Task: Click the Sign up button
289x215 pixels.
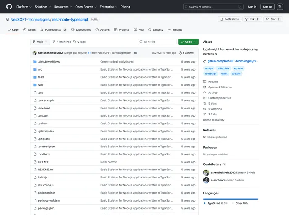Action: tap(267, 7)
